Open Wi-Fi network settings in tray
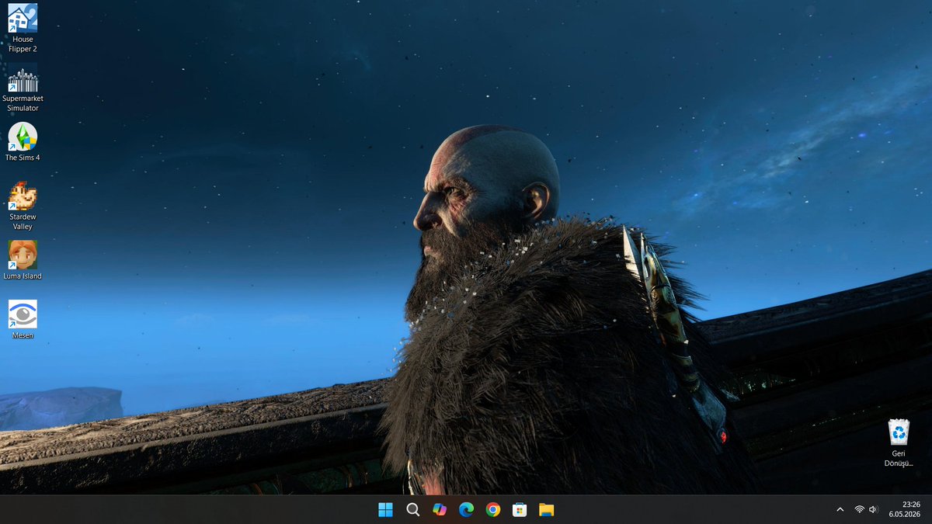This screenshot has width=932, height=524. (x=859, y=509)
